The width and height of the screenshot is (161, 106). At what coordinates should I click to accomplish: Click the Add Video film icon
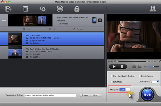click(x=8, y=9)
